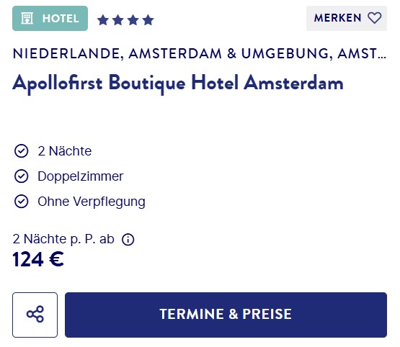Image resolution: width=400 pixels, height=347 pixels.
Task: Click checkmark icon beside Doppelzimmer
Action: pos(21,176)
